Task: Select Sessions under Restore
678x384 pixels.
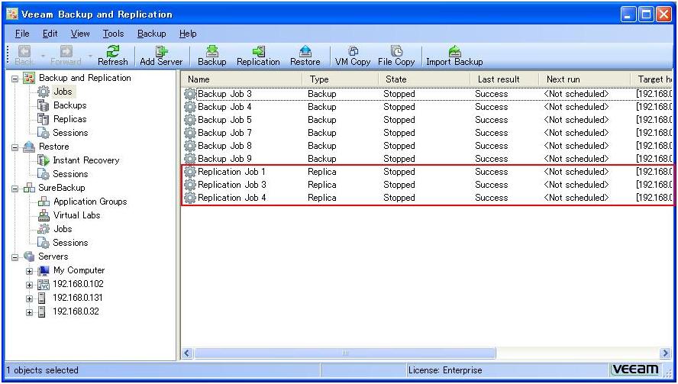Action: coord(70,174)
